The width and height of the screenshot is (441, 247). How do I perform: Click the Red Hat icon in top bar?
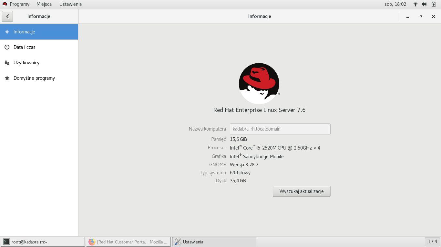(5, 4)
